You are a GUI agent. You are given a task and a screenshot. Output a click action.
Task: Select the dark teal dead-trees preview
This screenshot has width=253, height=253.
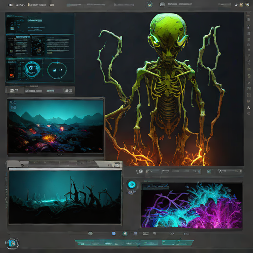65,197
